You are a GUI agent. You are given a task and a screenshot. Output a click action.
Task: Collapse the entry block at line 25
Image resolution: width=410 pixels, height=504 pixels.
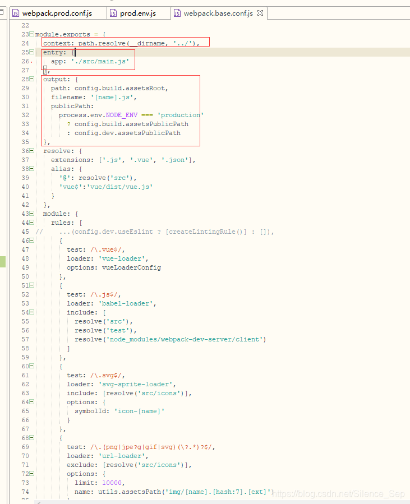pyautogui.click(x=32, y=52)
